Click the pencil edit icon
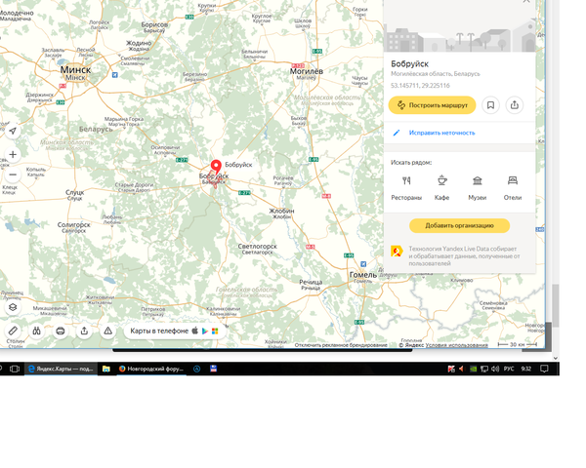 397,133
